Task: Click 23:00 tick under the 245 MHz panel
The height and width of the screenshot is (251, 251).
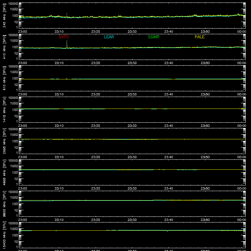Action: pyautogui.click(x=23, y=32)
